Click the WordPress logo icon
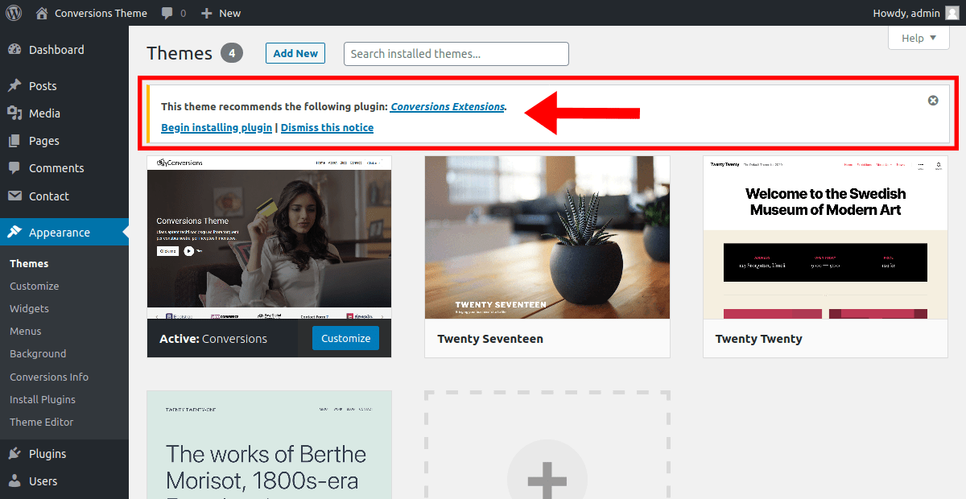The height and width of the screenshot is (499, 966). (14, 13)
